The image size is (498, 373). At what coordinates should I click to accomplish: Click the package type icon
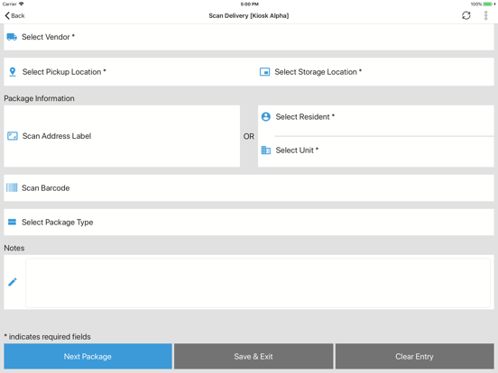12,222
